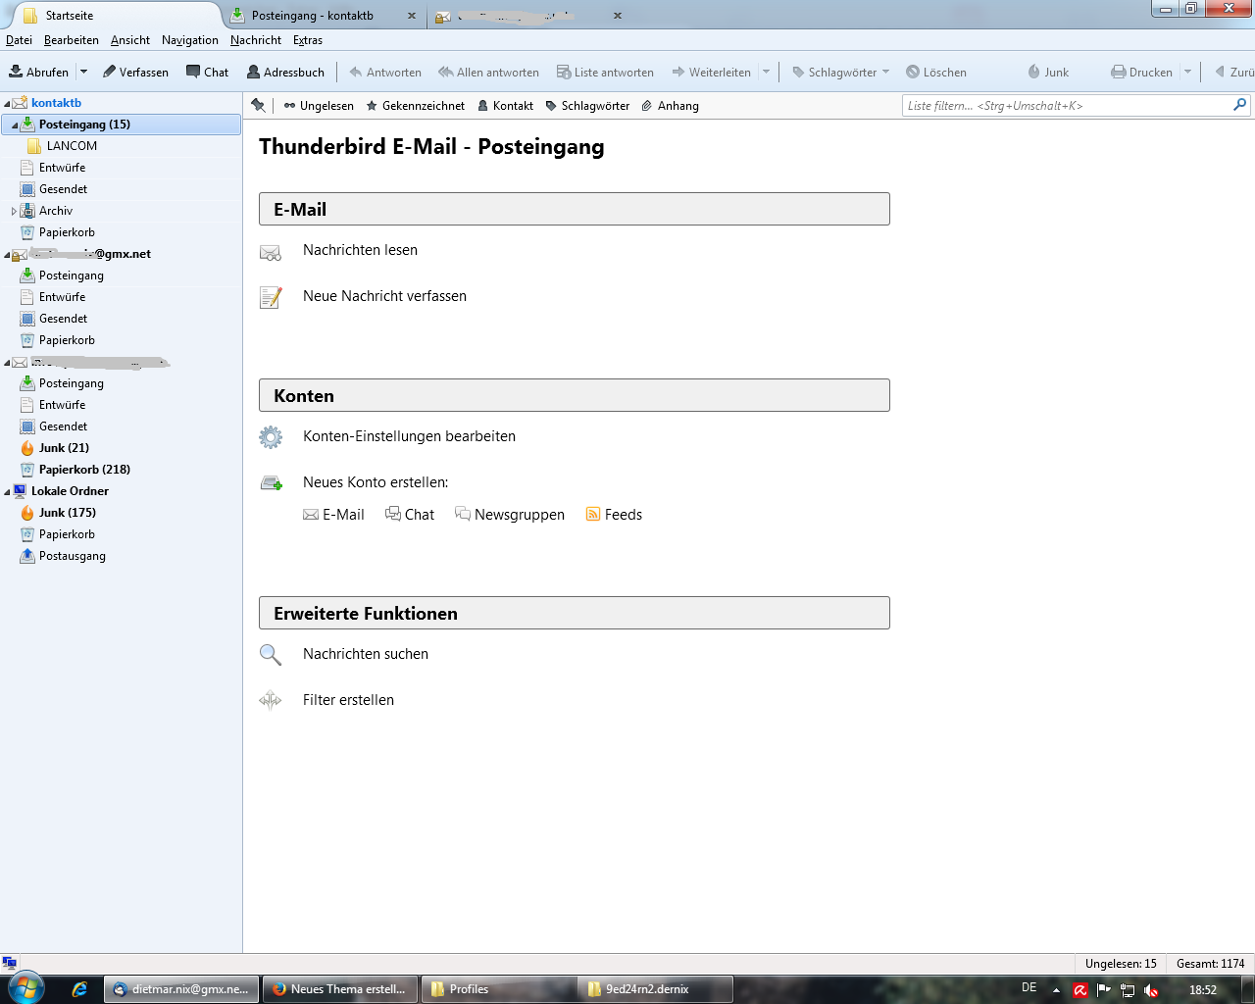
Task: Click the Liste filtern search field
Action: (x=1076, y=105)
